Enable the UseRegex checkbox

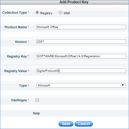[x=37, y=100]
